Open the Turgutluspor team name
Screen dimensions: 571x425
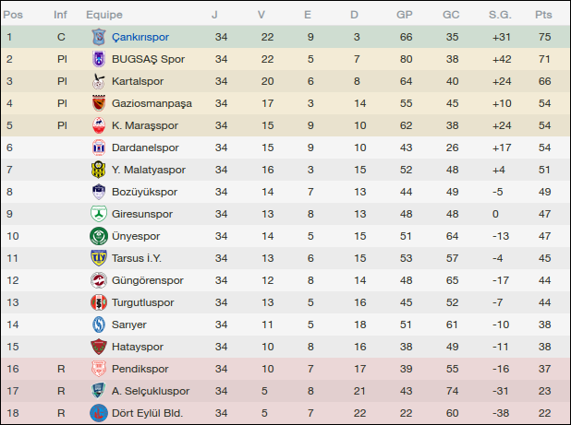click(145, 302)
